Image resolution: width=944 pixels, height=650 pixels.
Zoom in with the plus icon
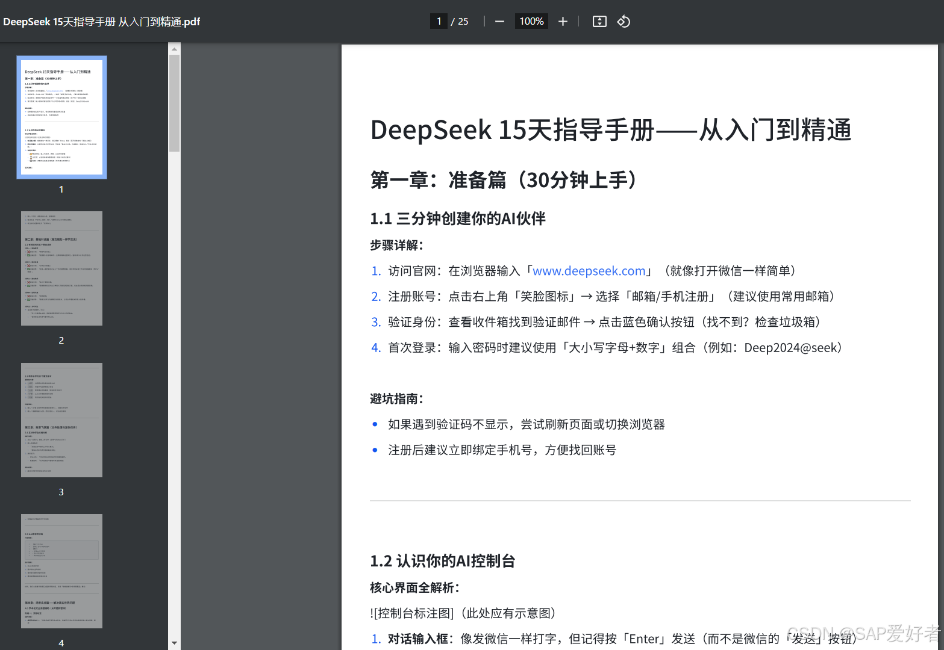(x=563, y=22)
